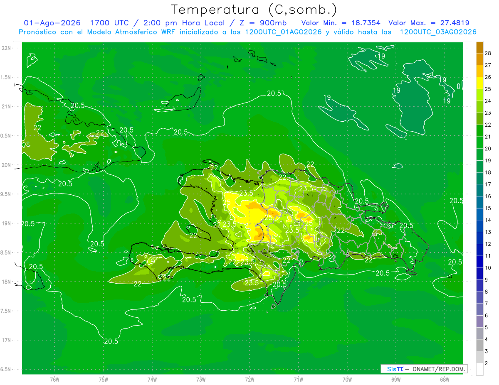Click the '70W' longitude axis label

tap(347, 379)
